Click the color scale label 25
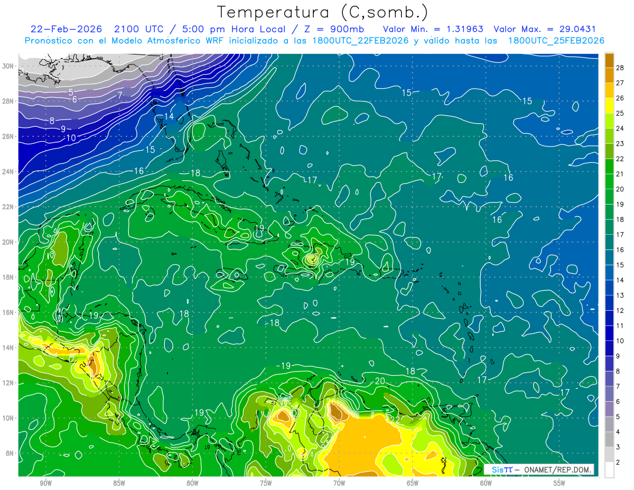The width and height of the screenshot is (634, 490). [620, 113]
